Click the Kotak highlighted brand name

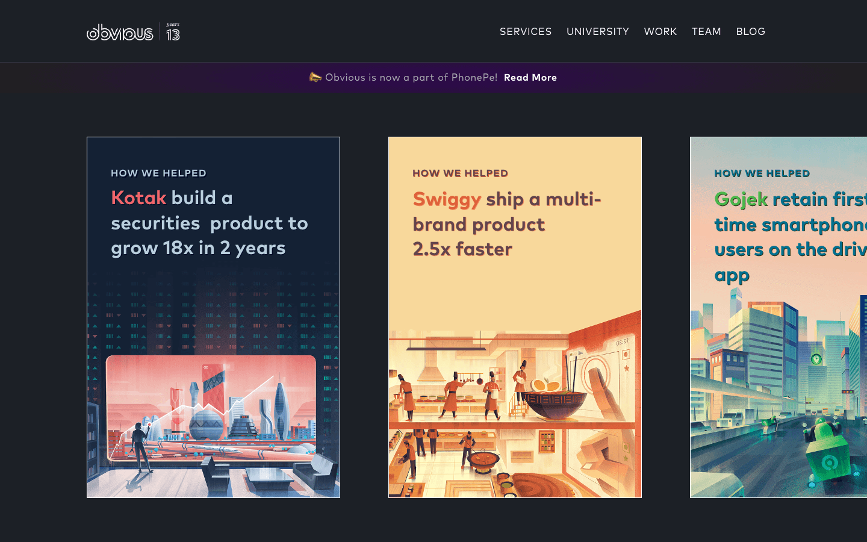point(138,198)
